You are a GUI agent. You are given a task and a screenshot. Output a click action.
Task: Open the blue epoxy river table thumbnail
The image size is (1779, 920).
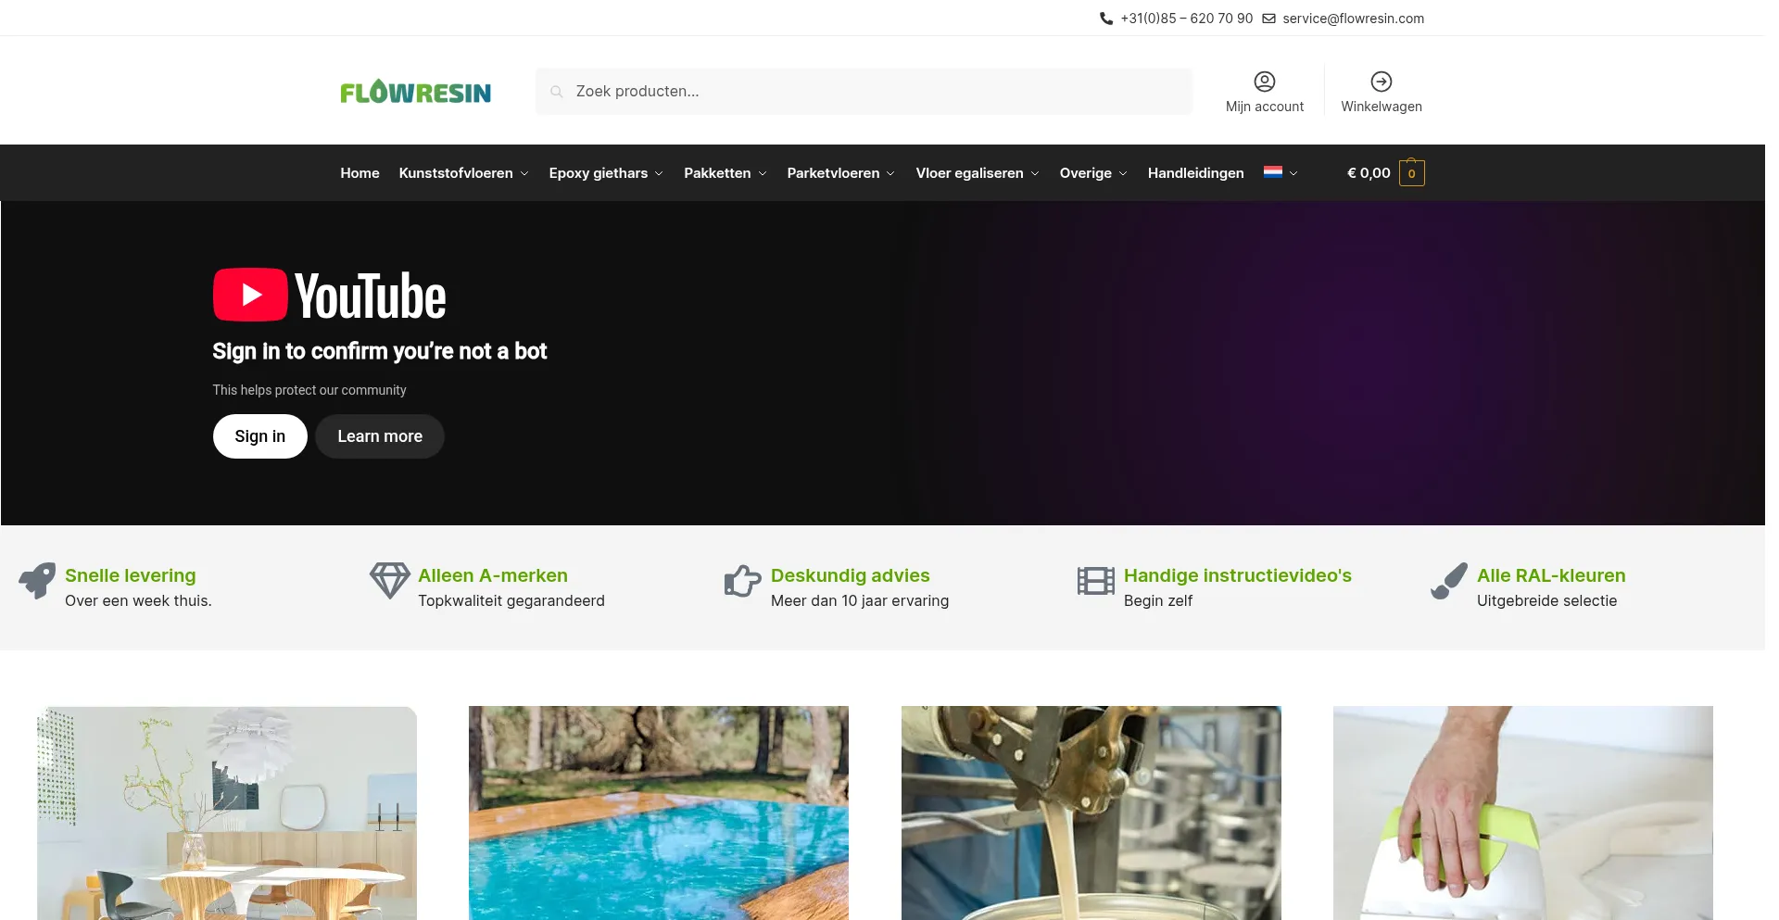659,813
